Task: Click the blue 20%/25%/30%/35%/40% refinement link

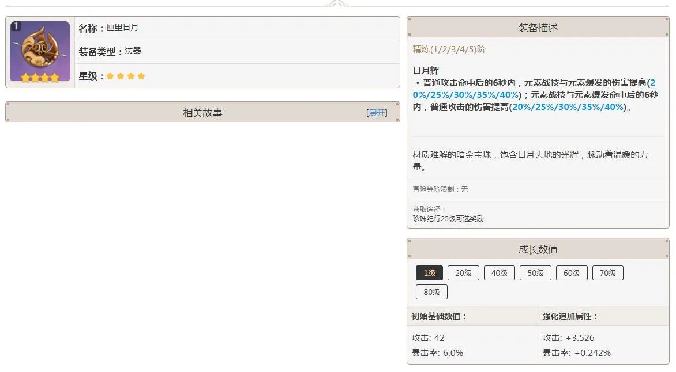Action: pos(568,107)
